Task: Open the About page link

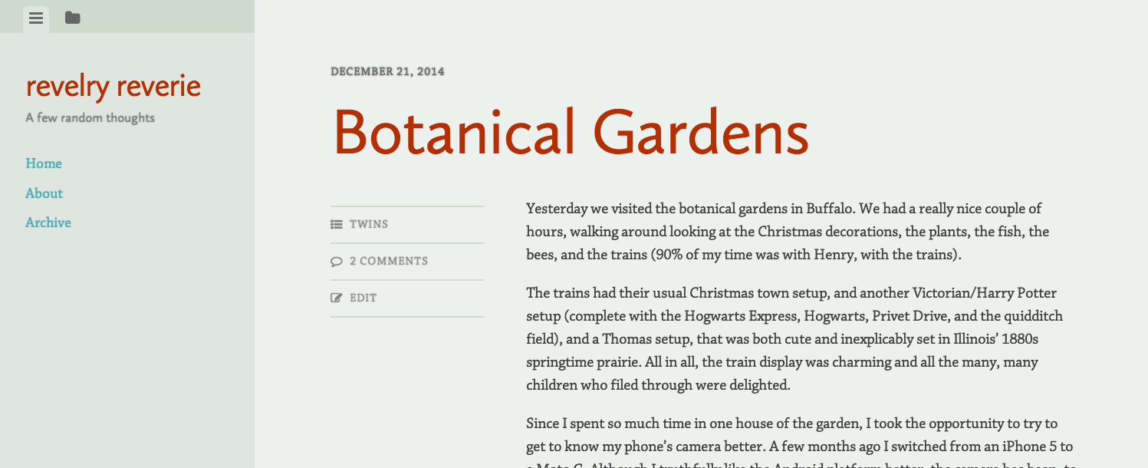Action: pos(44,193)
